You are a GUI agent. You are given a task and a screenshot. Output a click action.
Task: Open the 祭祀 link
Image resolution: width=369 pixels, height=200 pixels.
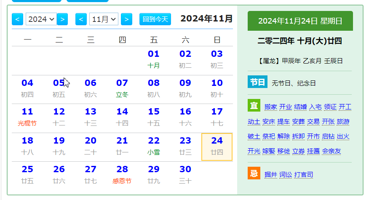(269, 136)
